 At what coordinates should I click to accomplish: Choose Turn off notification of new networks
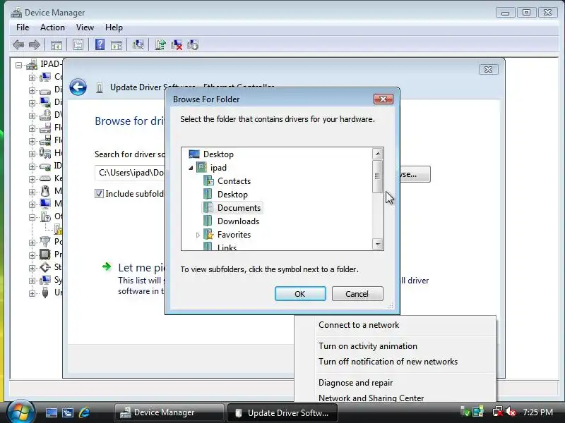pyautogui.click(x=395, y=362)
